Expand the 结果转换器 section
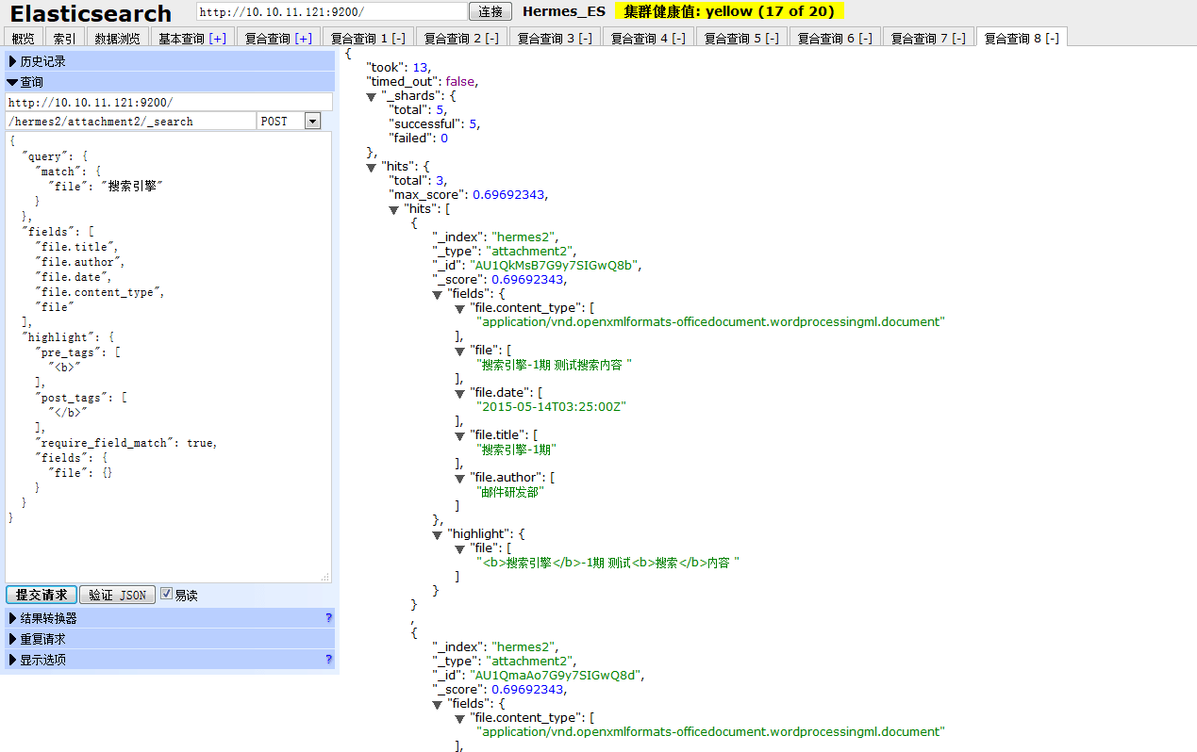 coord(170,618)
